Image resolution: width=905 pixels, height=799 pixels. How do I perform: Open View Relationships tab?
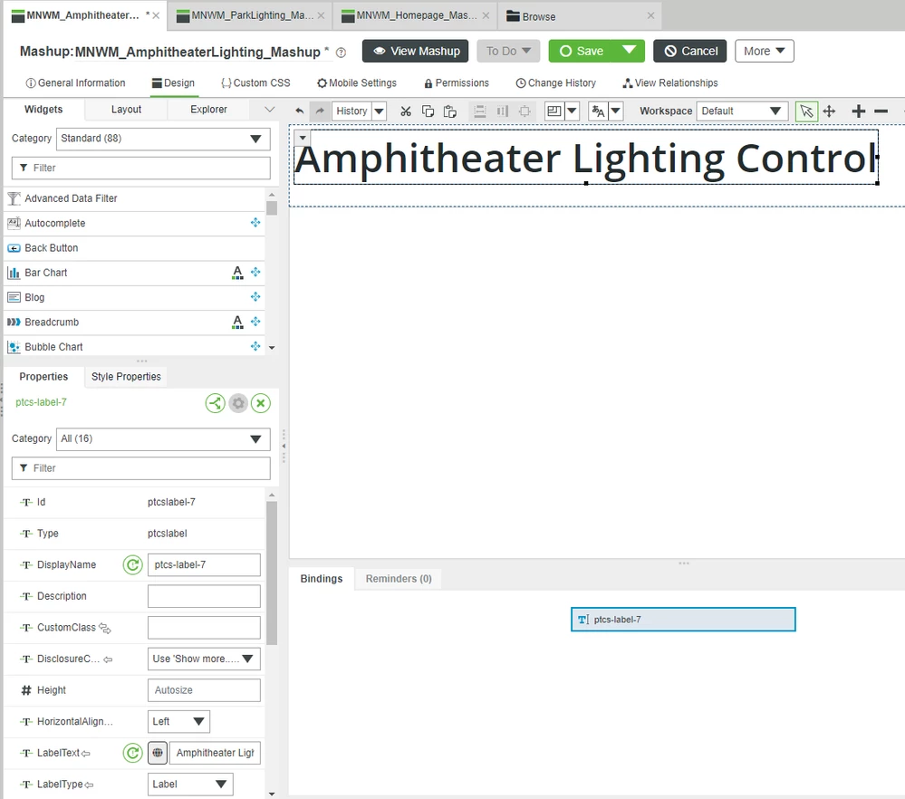click(x=670, y=83)
